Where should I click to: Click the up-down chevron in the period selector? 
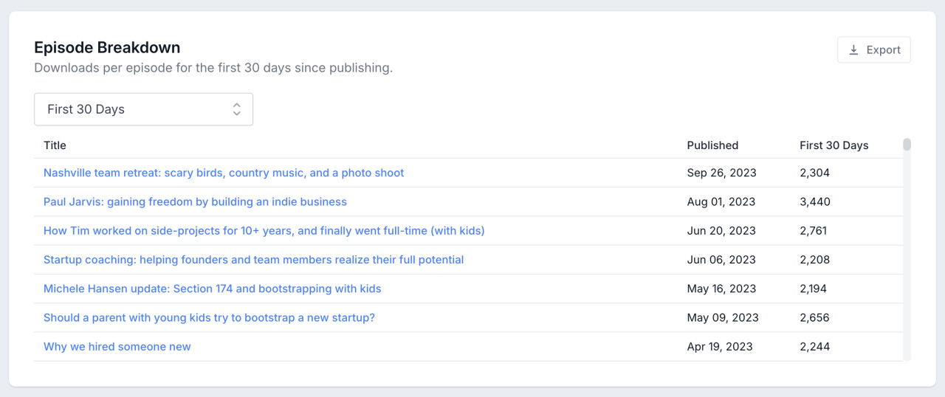[236, 109]
